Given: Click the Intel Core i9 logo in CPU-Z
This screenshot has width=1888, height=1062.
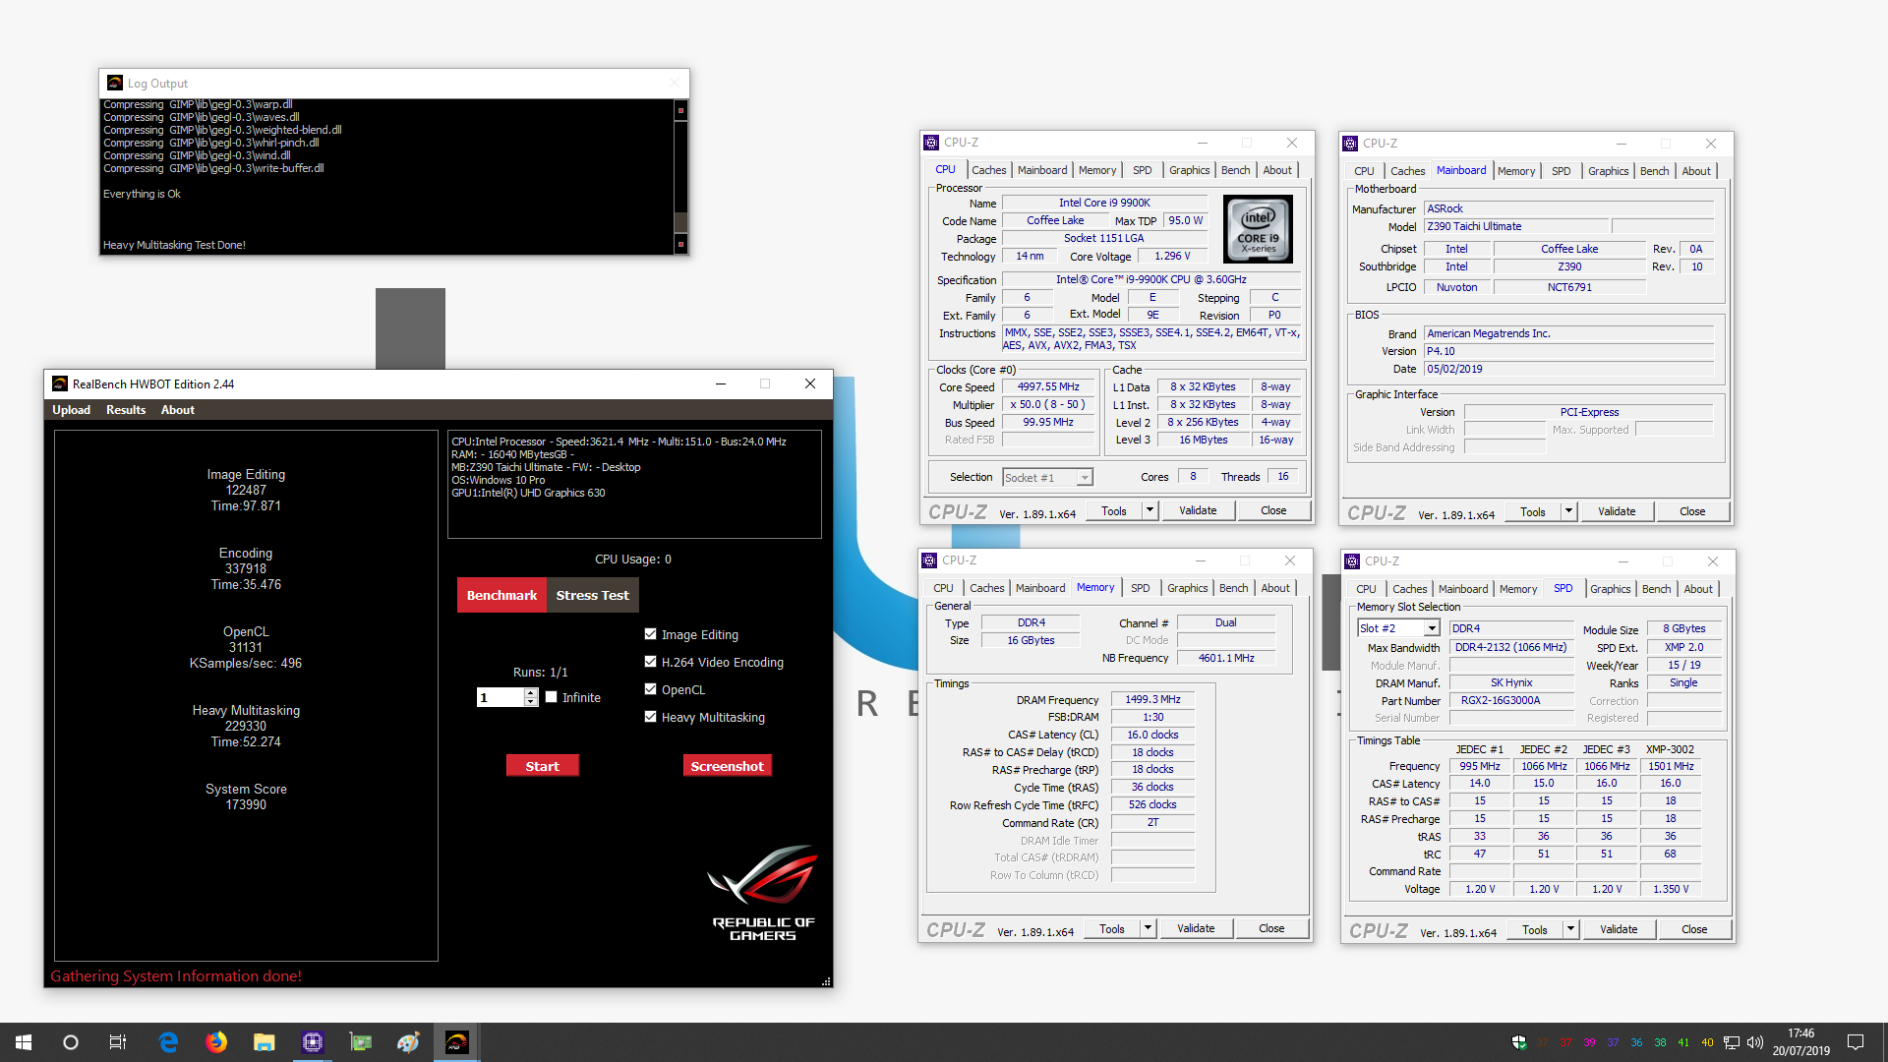Looking at the screenshot, I should (1258, 229).
